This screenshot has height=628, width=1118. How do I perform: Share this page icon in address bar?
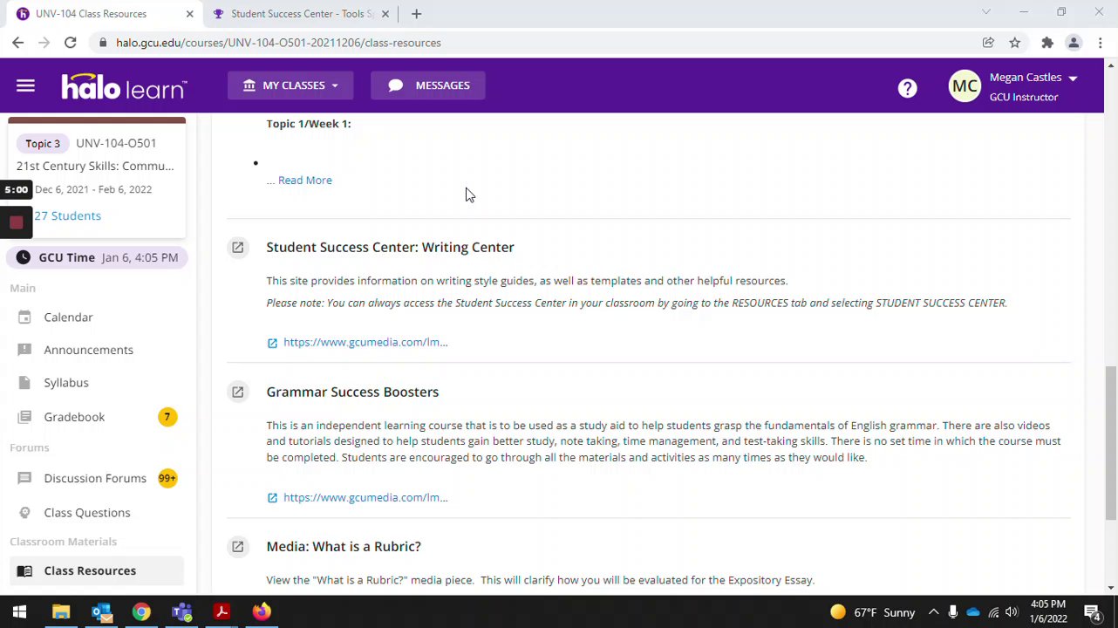[988, 43]
